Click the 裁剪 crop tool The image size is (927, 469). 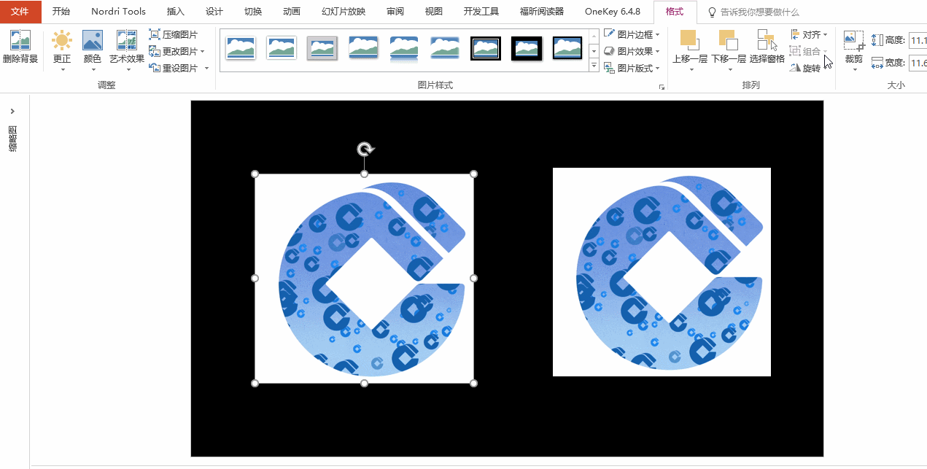click(x=854, y=50)
